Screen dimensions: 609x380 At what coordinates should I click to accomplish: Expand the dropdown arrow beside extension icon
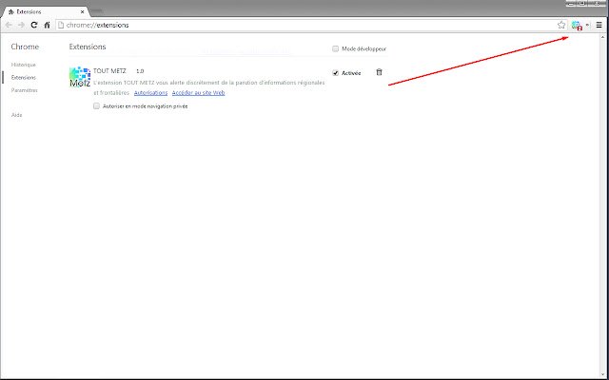[587, 25]
